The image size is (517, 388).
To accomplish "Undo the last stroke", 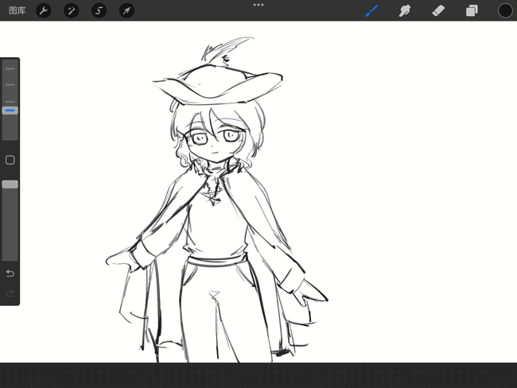I will (10, 274).
